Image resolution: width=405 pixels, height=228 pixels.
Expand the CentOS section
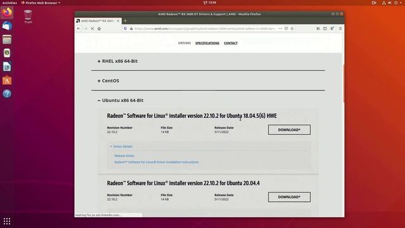click(108, 81)
